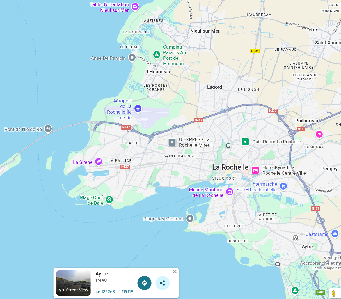Close the Aytré location card
This screenshot has width=341, height=299.
175,272
